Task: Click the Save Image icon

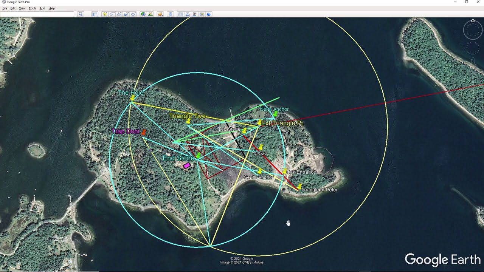Action: (195, 14)
